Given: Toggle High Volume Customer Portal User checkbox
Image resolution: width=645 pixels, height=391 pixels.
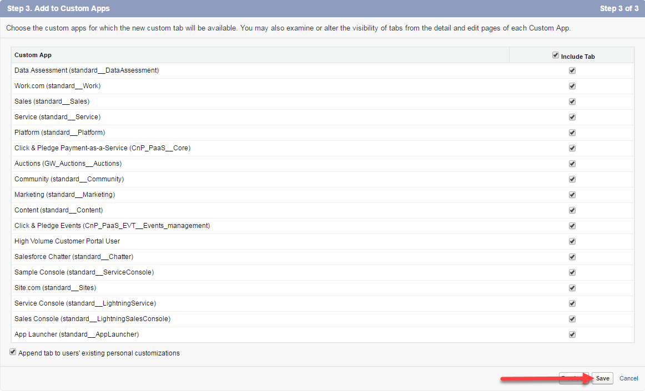Looking at the screenshot, I should 572,241.
